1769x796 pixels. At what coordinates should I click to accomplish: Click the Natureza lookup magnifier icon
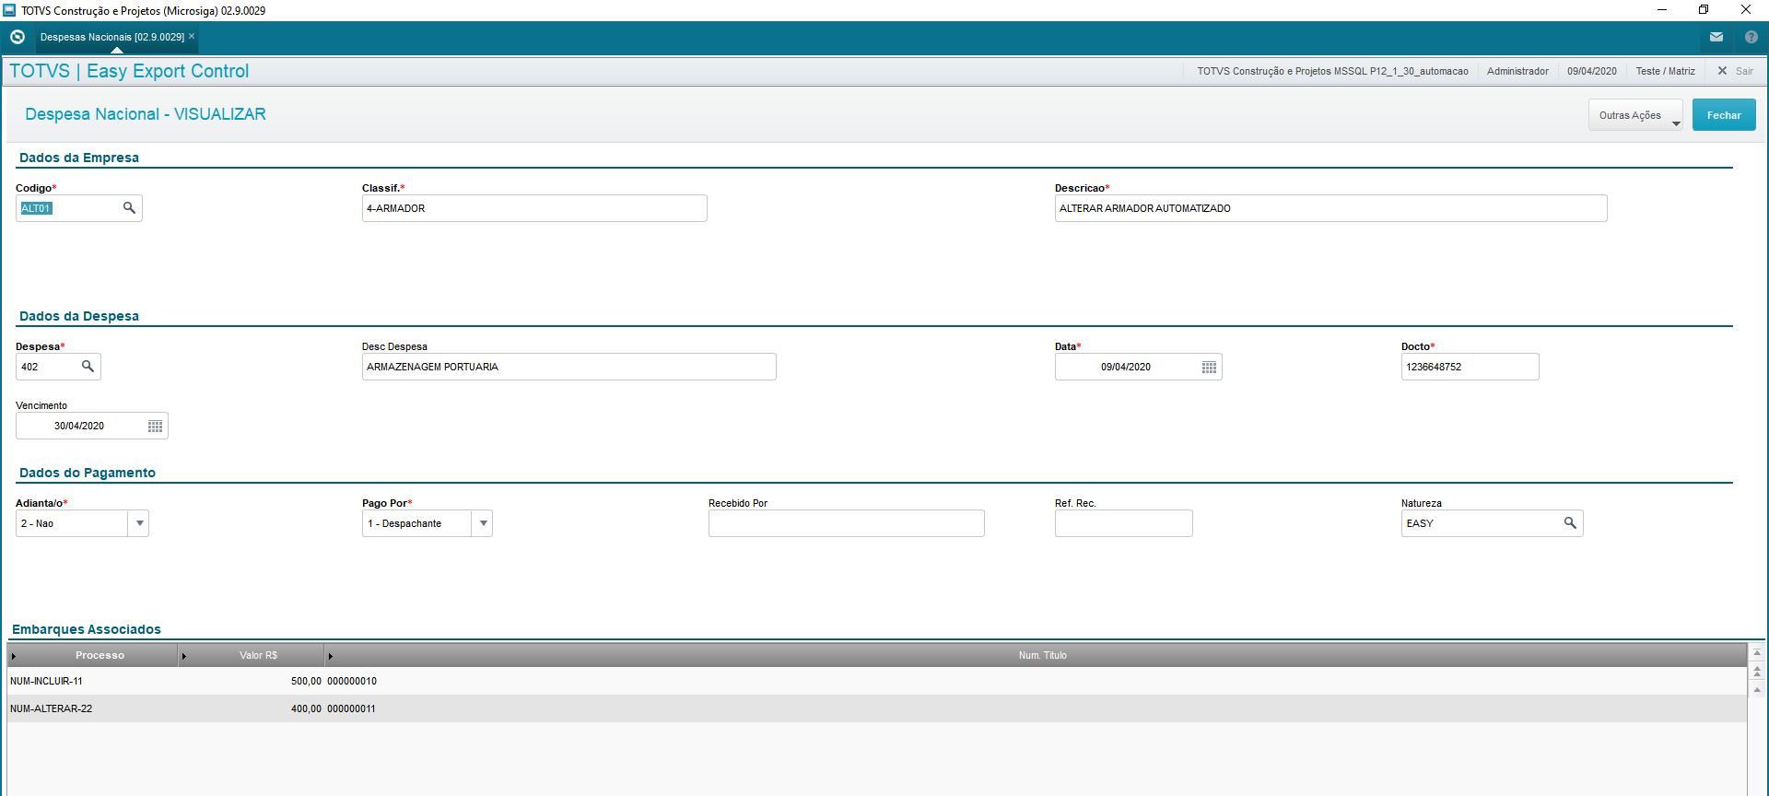1571,523
